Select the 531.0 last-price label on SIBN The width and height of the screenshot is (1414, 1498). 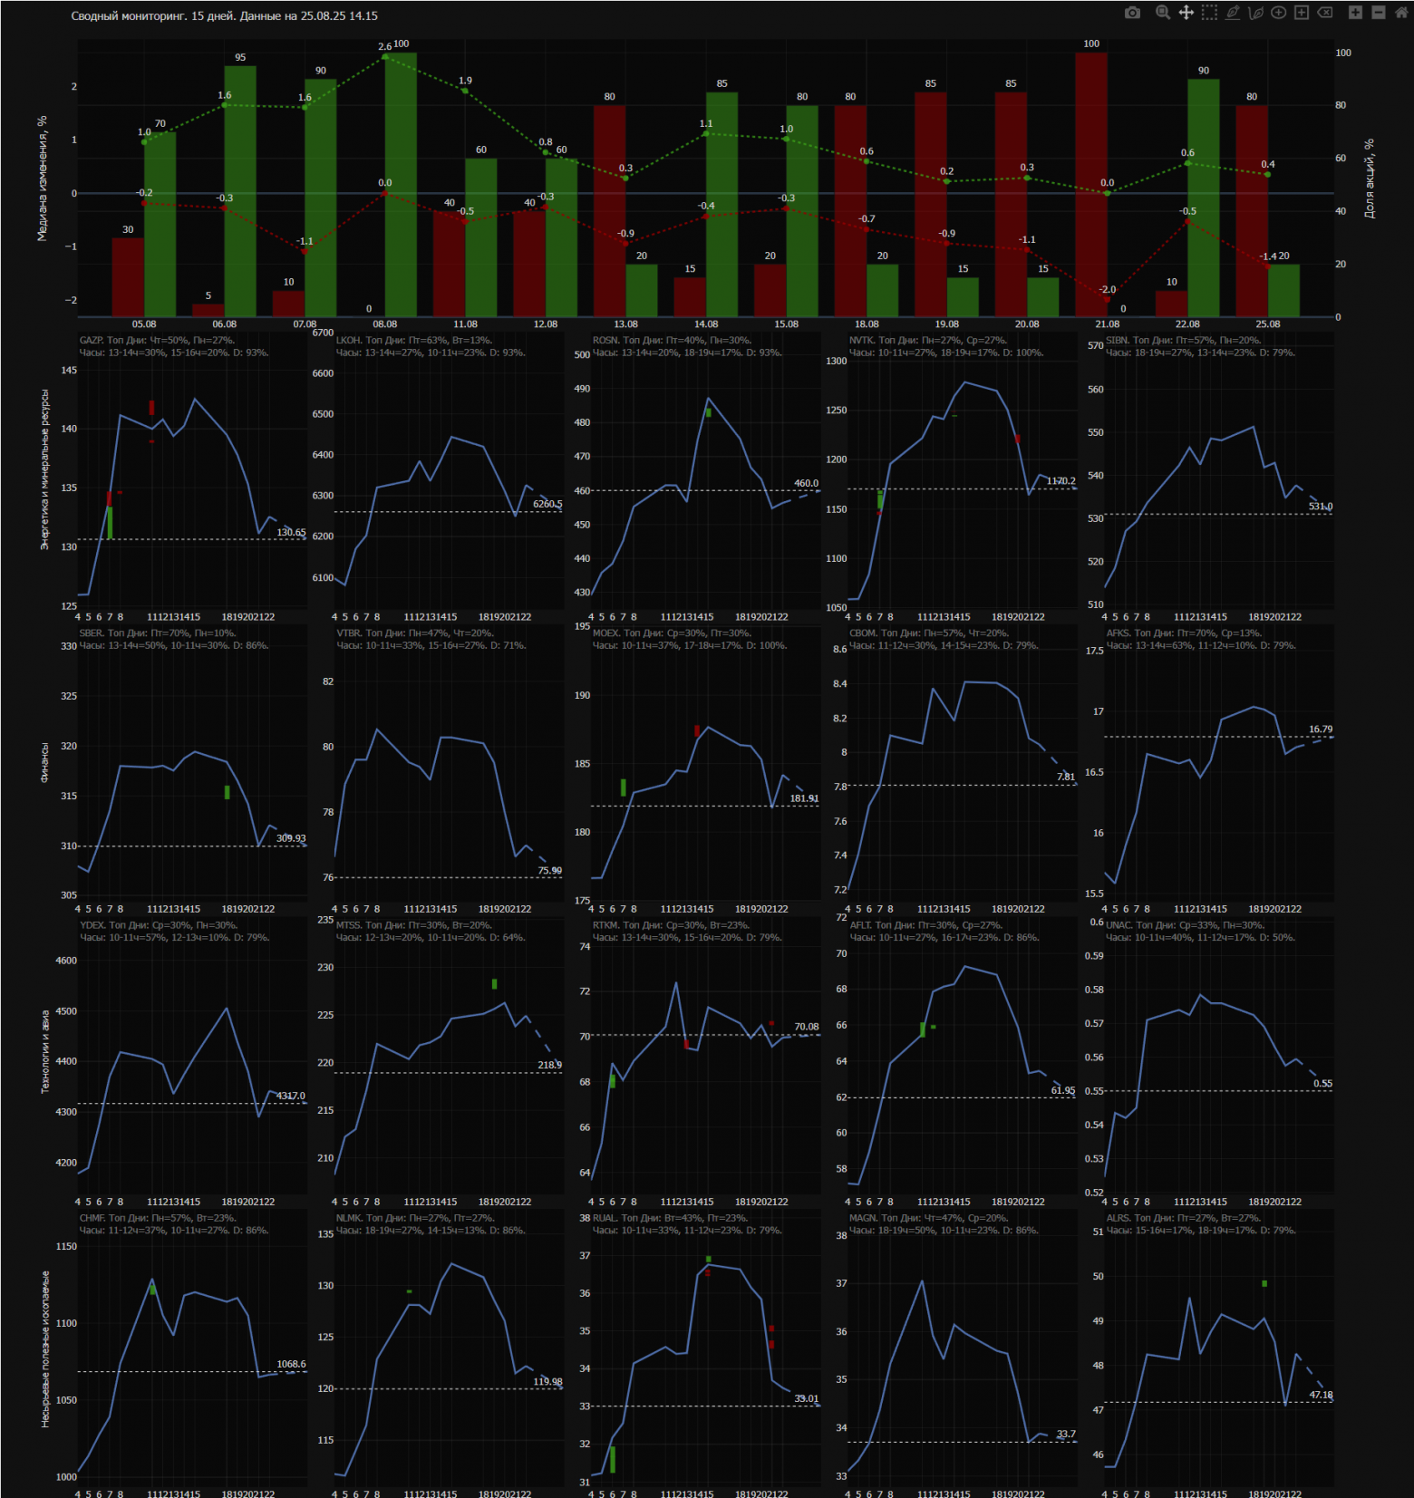tap(1321, 507)
